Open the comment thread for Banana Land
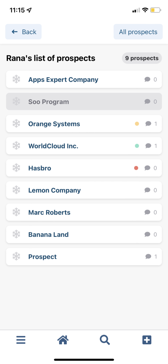Viewport: 168px width, 364px height. coord(148,234)
